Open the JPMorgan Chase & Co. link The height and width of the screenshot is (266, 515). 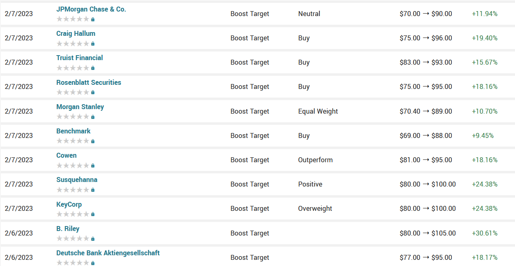pos(91,9)
